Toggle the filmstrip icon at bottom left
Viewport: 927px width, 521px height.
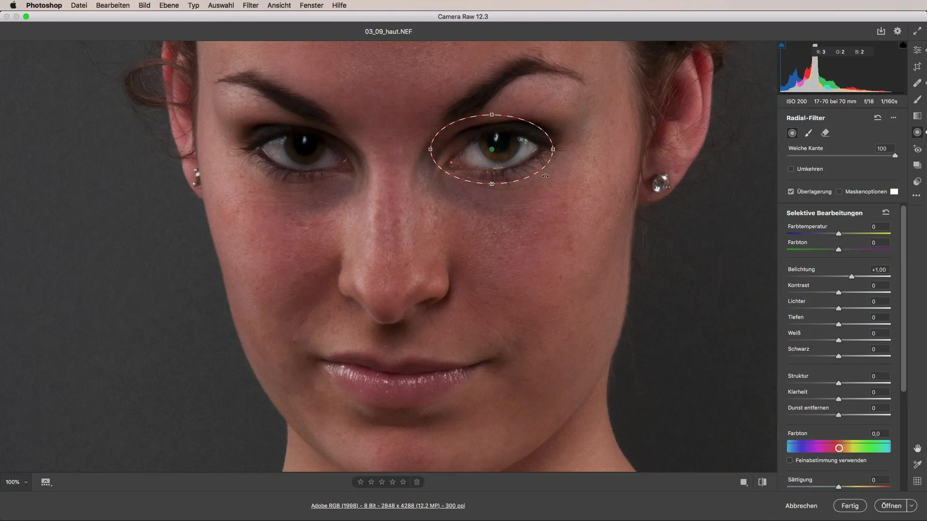point(46,482)
